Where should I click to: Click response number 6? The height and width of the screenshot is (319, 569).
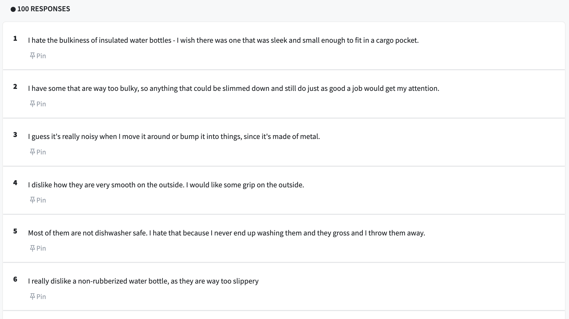click(x=15, y=279)
